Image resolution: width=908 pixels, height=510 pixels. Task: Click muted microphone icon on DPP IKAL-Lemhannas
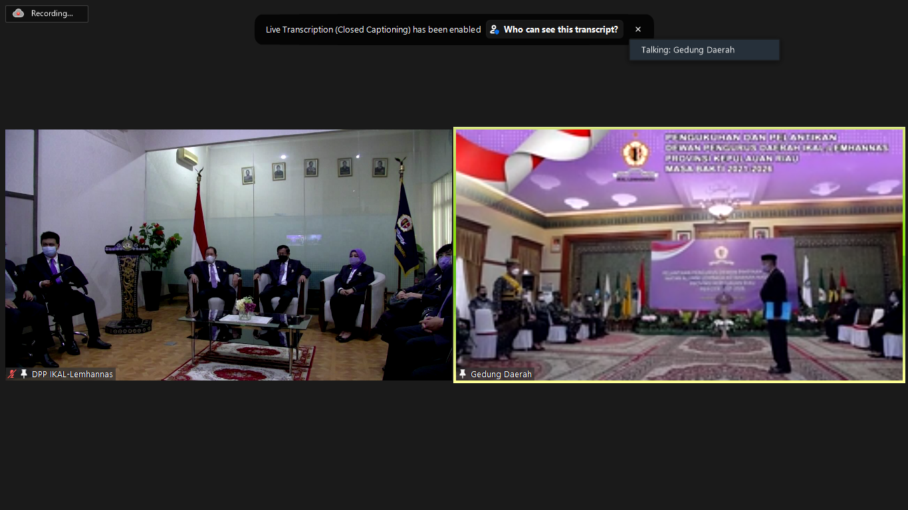(x=12, y=375)
